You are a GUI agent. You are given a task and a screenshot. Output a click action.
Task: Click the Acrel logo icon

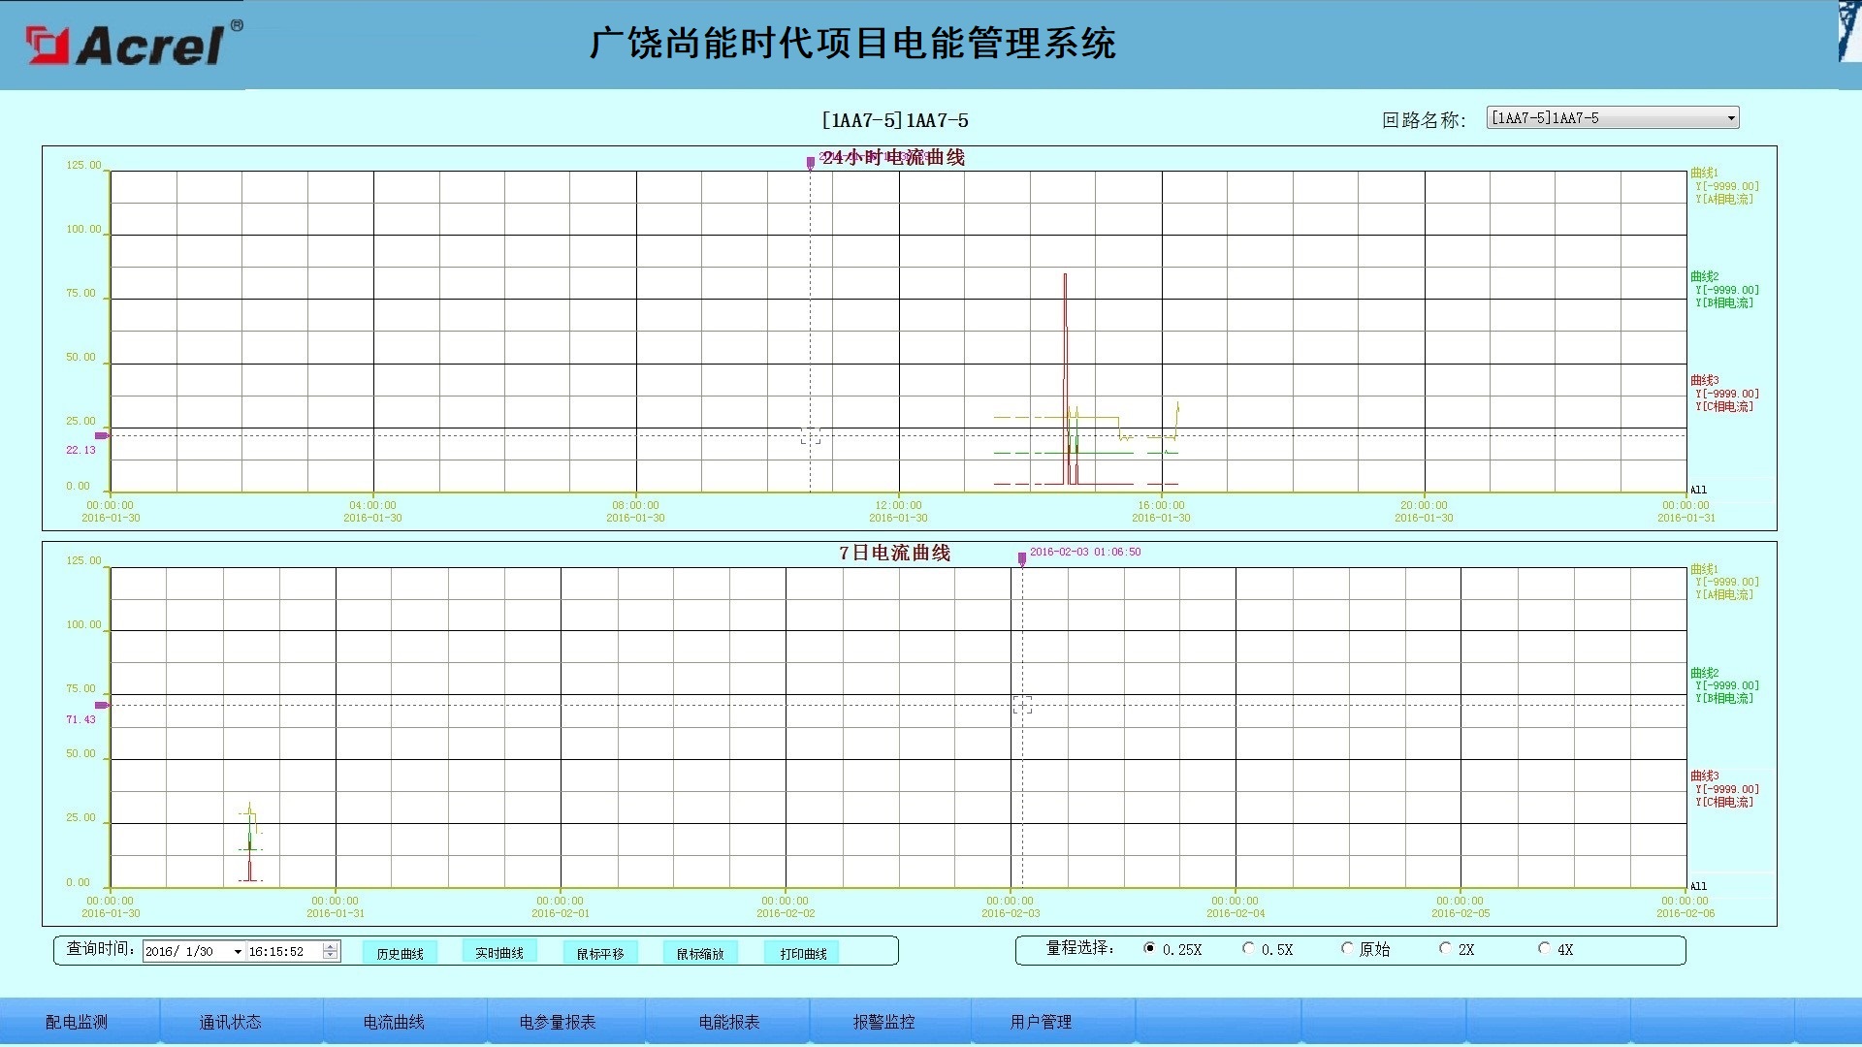pos(48,46)
